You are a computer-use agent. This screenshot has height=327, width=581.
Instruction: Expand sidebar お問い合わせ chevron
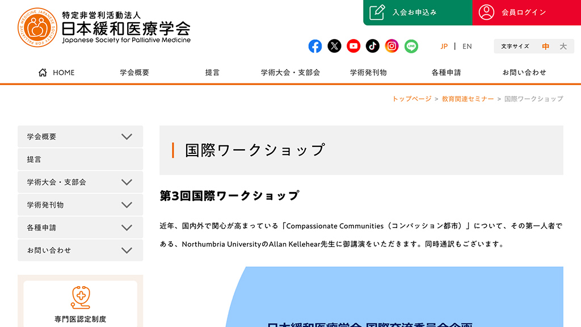tap(127, 250)
